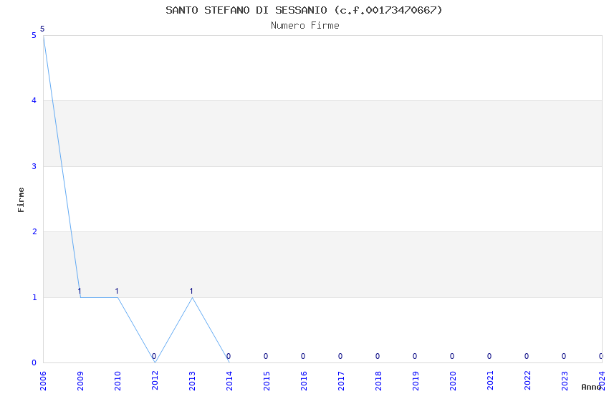
Task: Select x-axis year 2022
Action: (x=527, y=380)
